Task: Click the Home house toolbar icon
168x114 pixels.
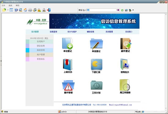Action: (25, 10)
